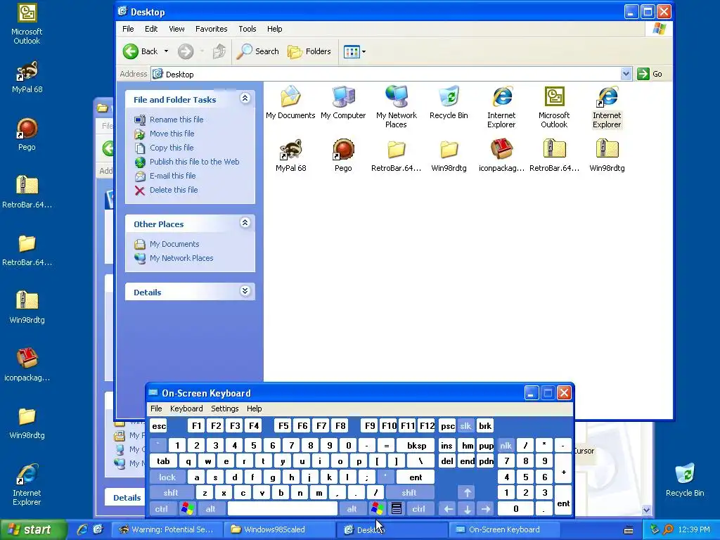Click the On-Screen Keyboard Windows key left of alt
The height and width of the screenshot is (540, 720).
point(187,509)
